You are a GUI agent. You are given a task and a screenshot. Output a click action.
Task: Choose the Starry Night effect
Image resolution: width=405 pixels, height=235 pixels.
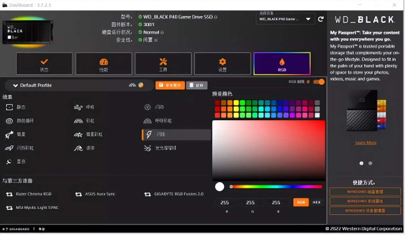click(x=18, y=162)
